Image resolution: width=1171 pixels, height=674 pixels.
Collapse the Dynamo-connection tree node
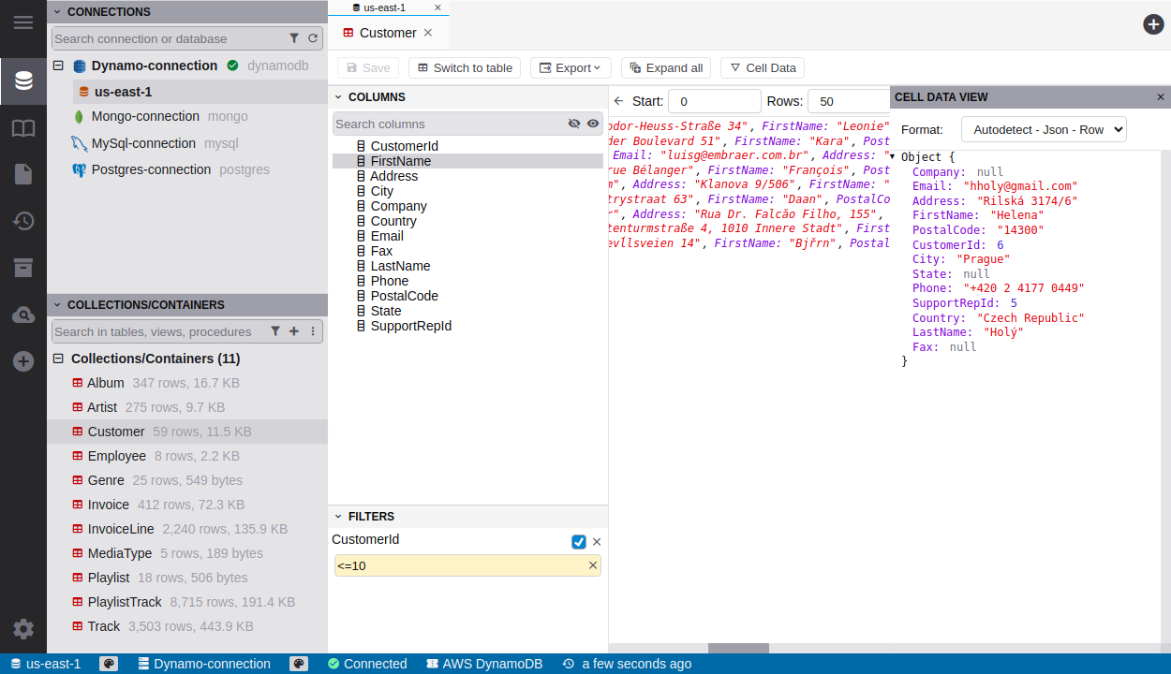pyautogui.click(x=58, y=66)
